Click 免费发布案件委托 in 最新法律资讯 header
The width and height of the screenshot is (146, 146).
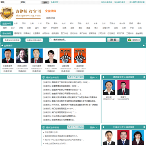tap(75, 77)
